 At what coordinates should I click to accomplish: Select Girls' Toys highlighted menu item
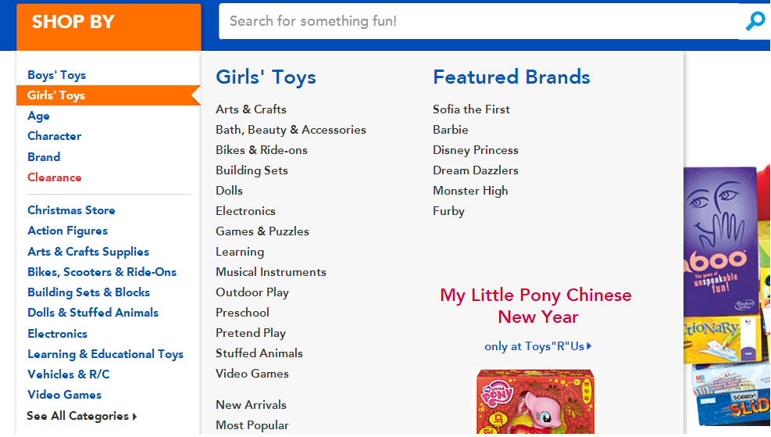(56, 95)
